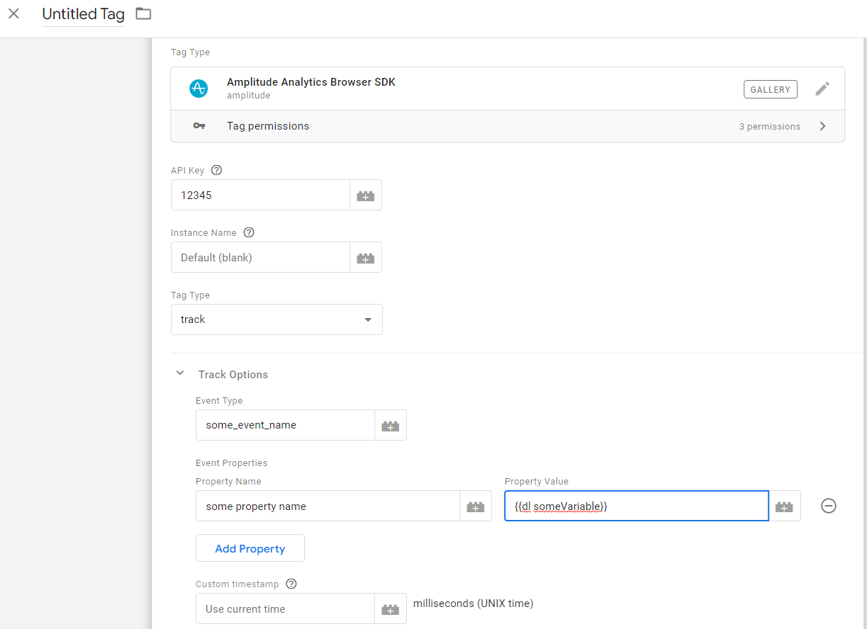Click the key icon for Tag permissions

click(x=199, y=126)
